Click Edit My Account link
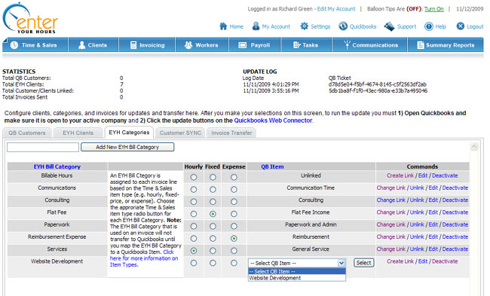 [336, 9]
